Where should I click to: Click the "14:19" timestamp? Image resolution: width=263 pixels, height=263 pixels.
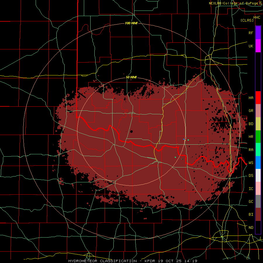coord(191,261)
